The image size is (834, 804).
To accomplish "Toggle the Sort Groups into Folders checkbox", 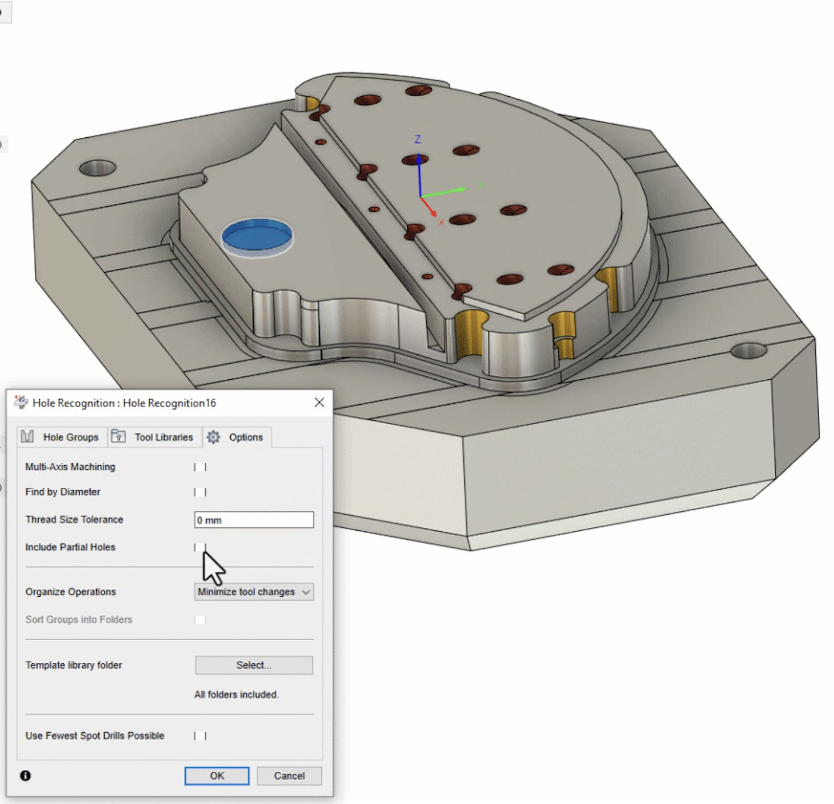I will [x=200, y=620].
